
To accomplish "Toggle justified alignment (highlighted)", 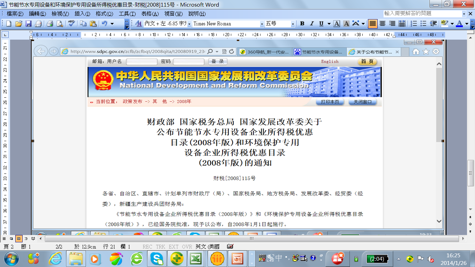I will (x=373, y=24).
